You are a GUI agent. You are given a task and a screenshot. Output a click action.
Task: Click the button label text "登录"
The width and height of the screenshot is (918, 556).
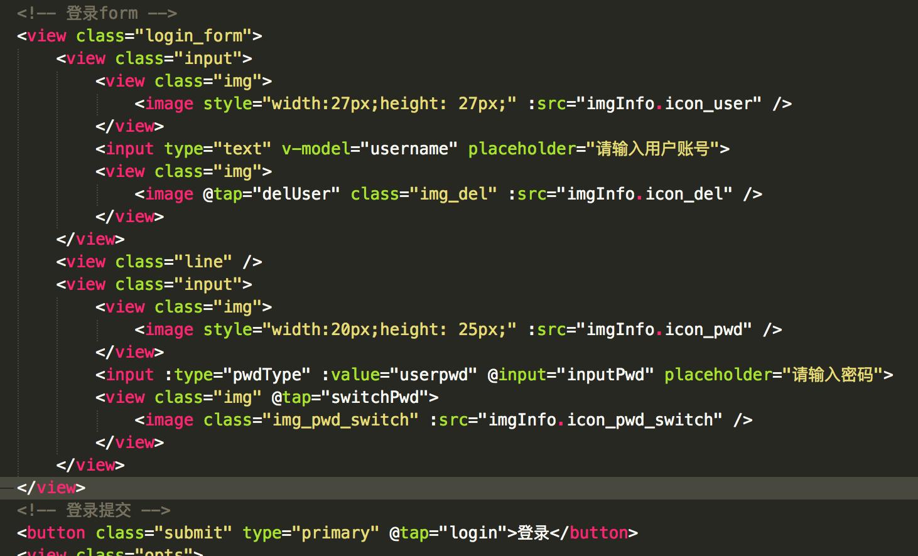tap(533, 533)
